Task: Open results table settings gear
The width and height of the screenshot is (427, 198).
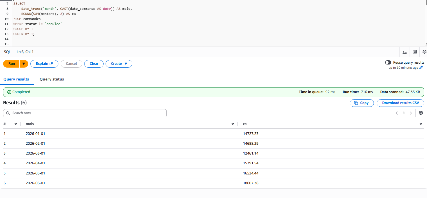Action: (x=421, y=113)
